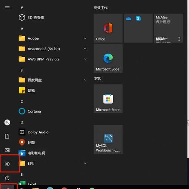Open the Office tile
The height and width of the screenshot is (189, 189).
pos(108,28)
